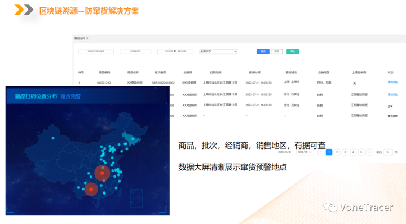
Task: Click the cyan scan dot in Xinjiang
Action: coord(53,138)
